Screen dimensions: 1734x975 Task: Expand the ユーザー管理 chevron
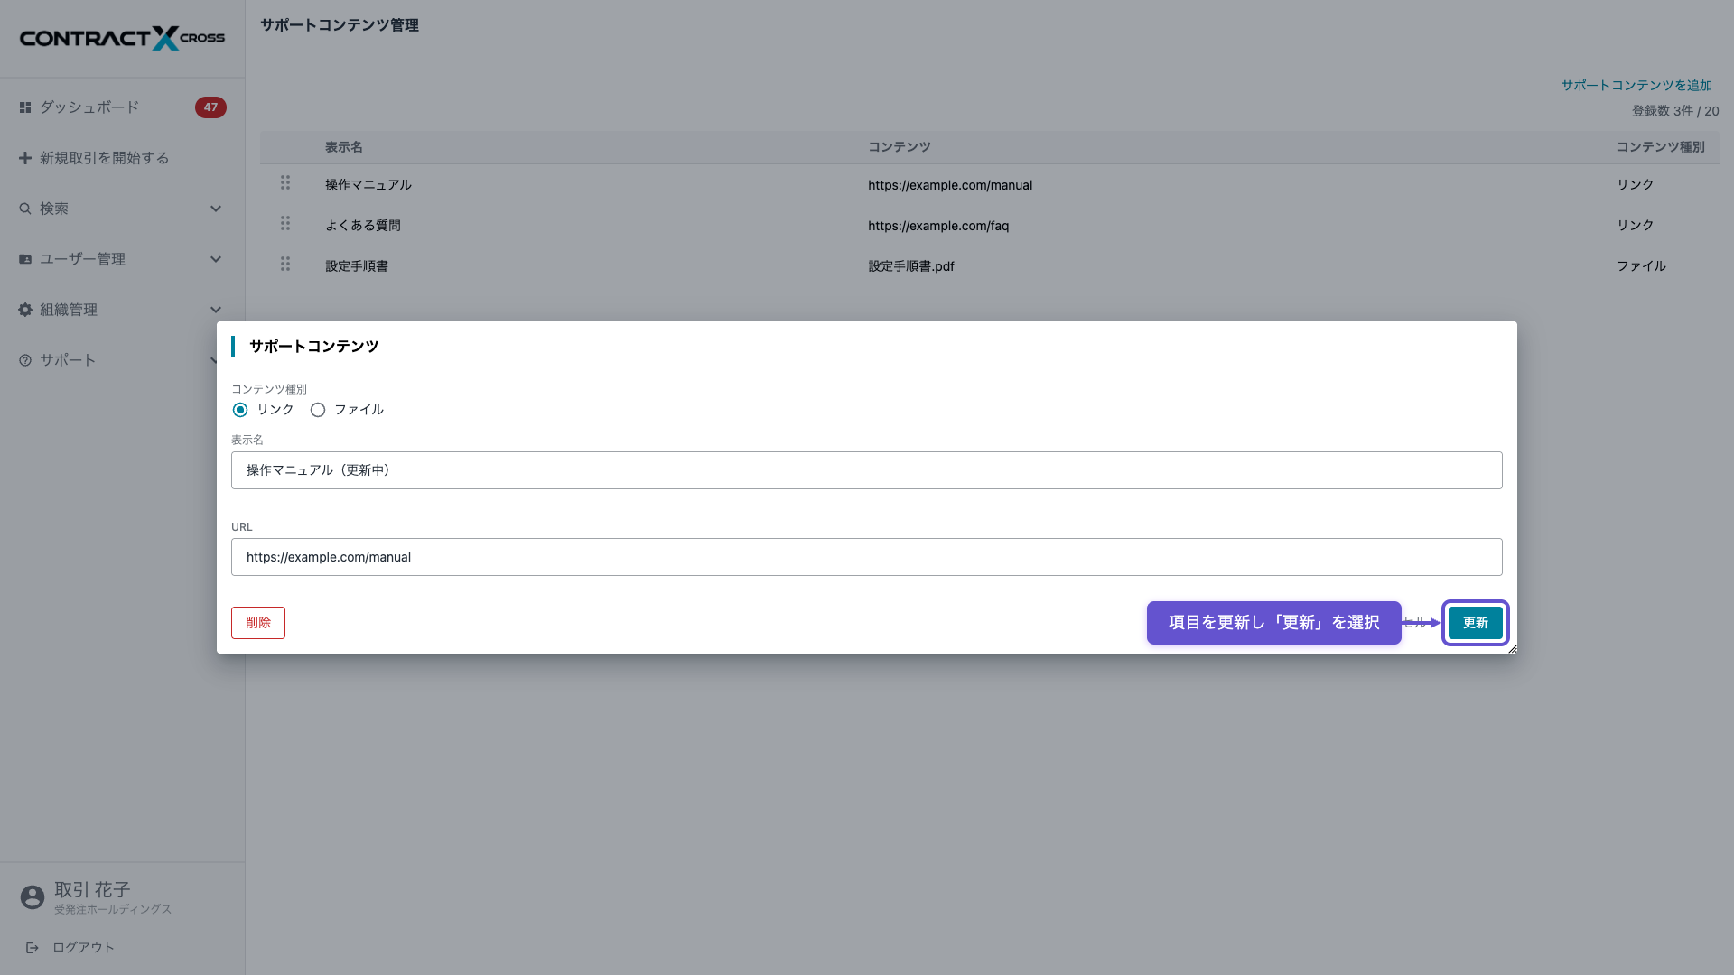coord(216,259)
